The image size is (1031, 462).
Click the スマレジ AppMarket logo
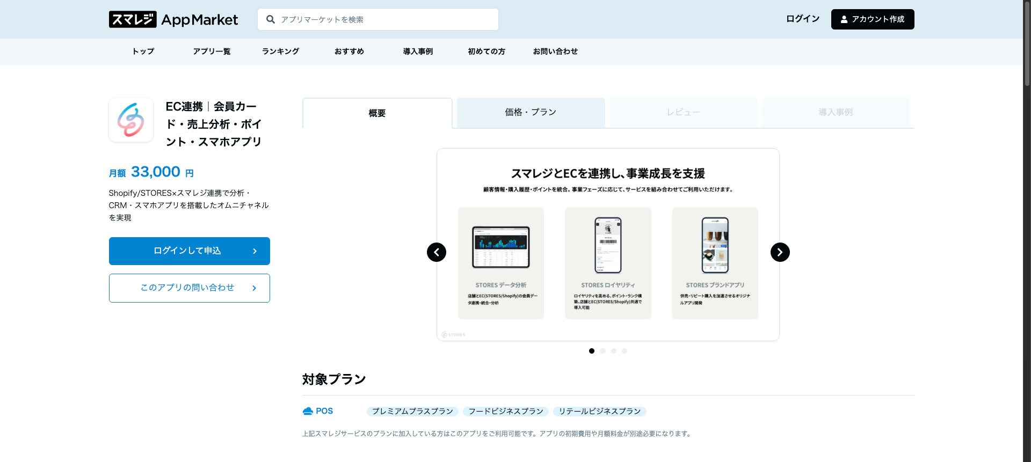[173, 19]
